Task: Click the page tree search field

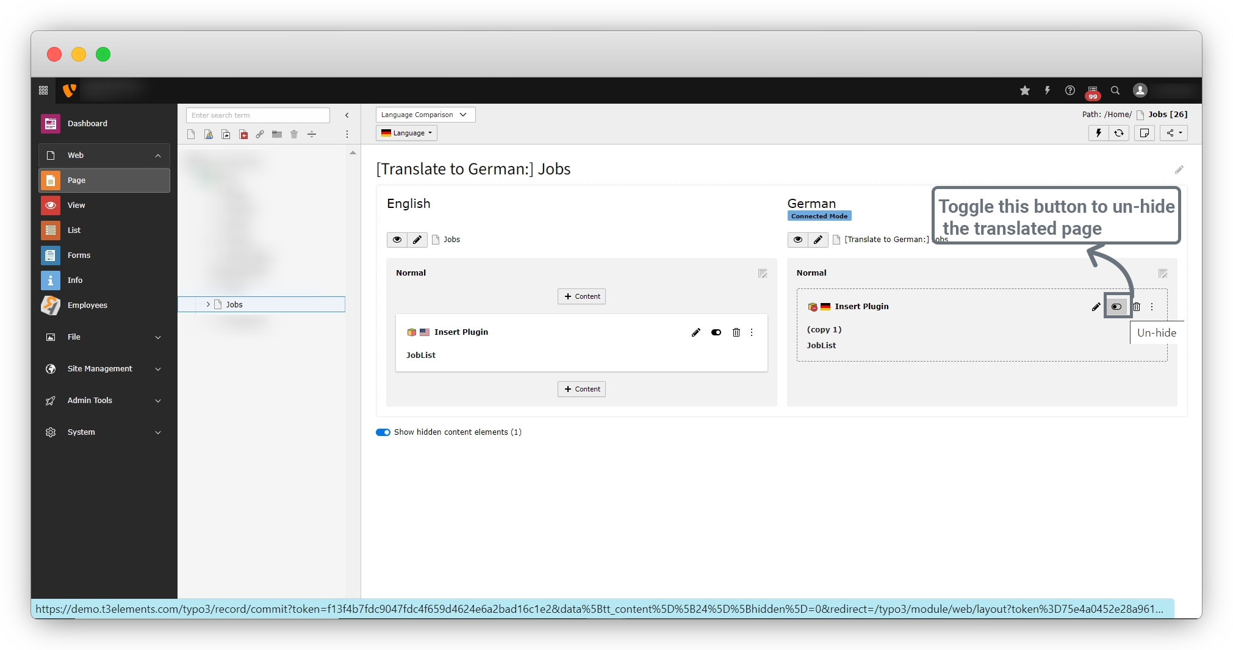Action: pos(257,115)
